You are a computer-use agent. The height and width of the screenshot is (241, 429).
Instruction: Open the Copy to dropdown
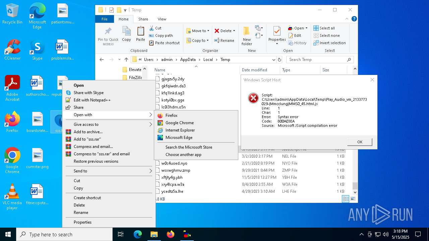coord(197,41)
